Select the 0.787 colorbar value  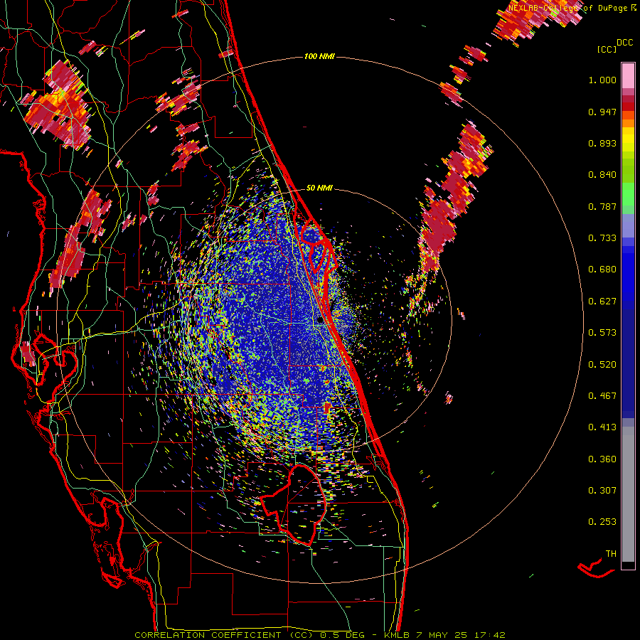[x=602, y=206]
